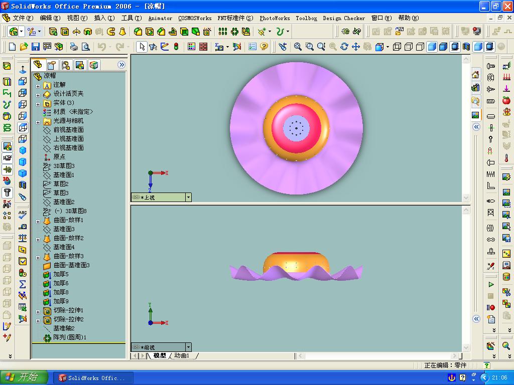Click the selection Filter funnel icon

[153, 47]
